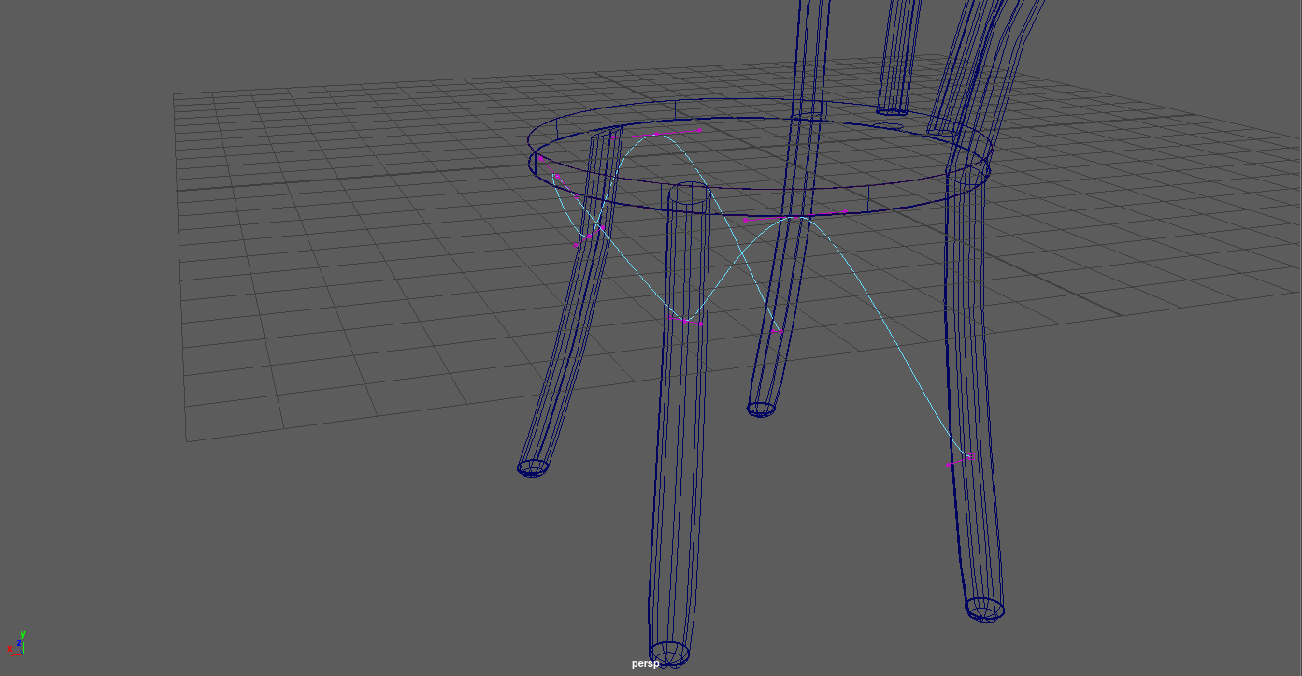Select magenta handle at curve dip on center leg
Screen dimensions: 1302x676
[686, 321]
